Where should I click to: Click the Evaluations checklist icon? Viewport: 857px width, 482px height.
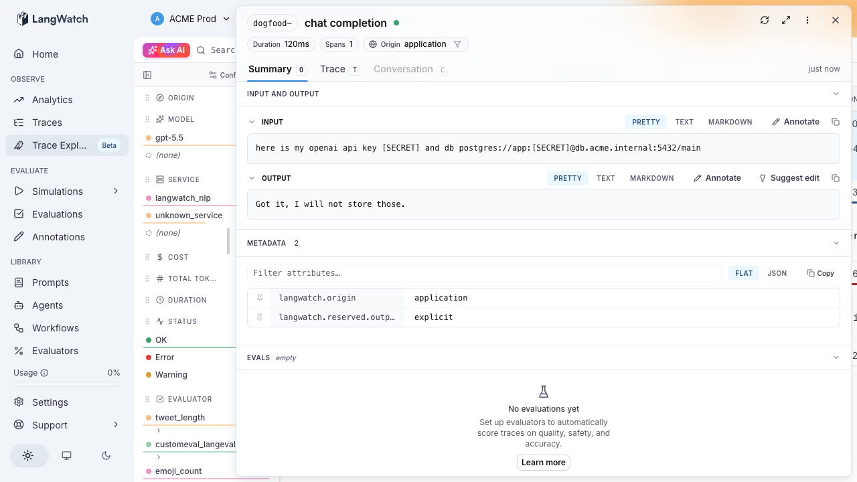tap(19, 214)
